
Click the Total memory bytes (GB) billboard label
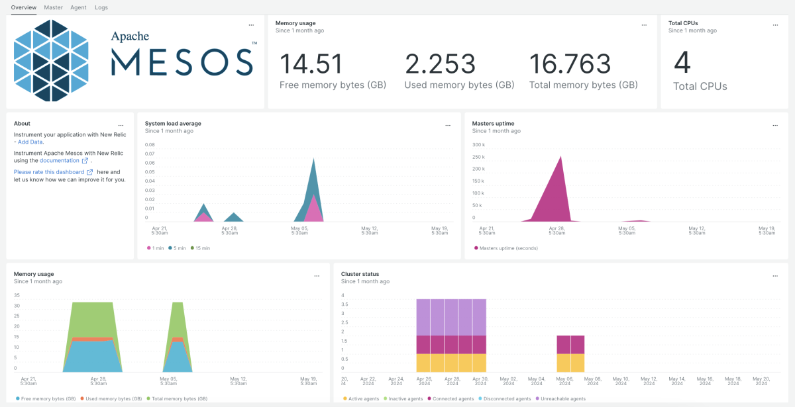pyautogui.click(x=584, y=85)
